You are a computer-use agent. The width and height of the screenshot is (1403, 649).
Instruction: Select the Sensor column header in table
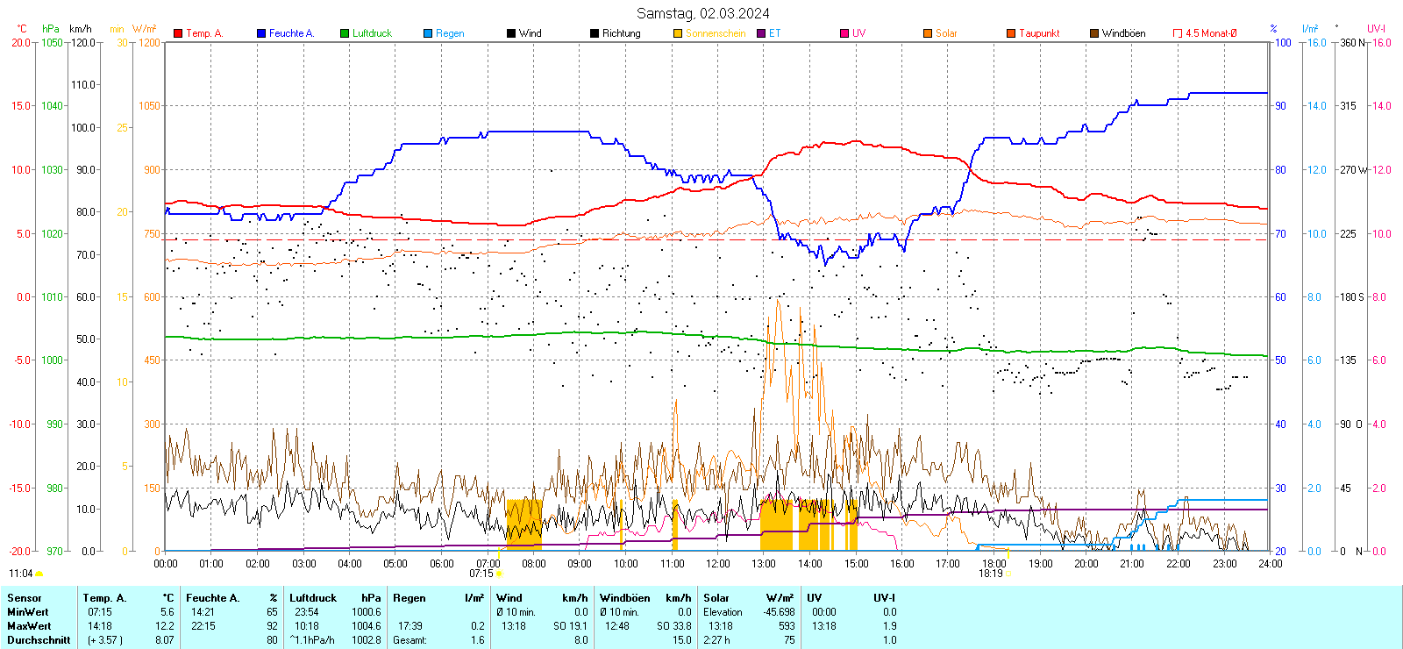25,598
